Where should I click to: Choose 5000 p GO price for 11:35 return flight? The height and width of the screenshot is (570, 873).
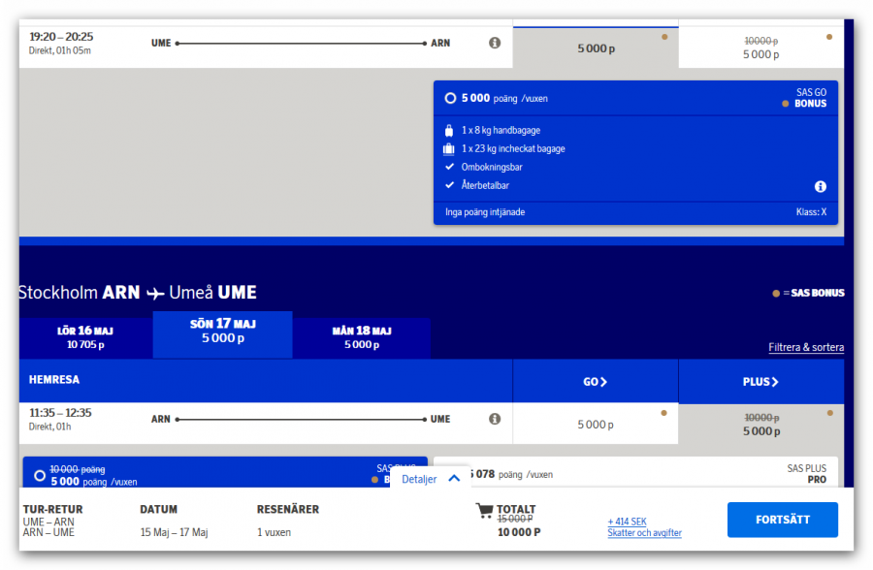pos(596,425)
